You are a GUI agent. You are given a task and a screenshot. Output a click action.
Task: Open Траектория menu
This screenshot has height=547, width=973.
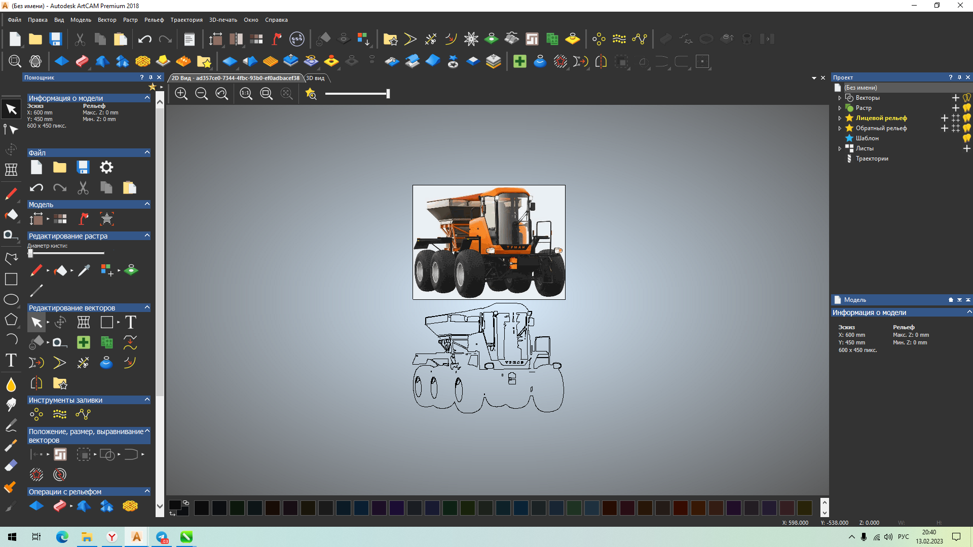(186, 20)
